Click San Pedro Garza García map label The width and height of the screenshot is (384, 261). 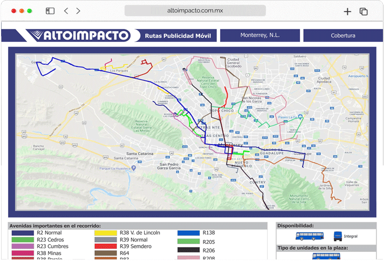pos(169,166)
